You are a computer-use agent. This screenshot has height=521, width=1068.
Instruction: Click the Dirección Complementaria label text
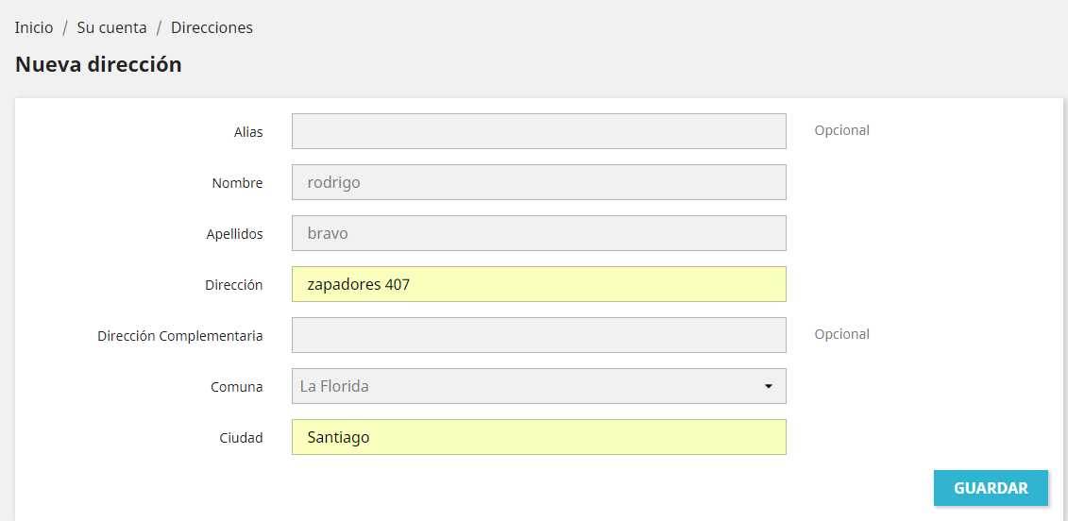click(179, 336)
